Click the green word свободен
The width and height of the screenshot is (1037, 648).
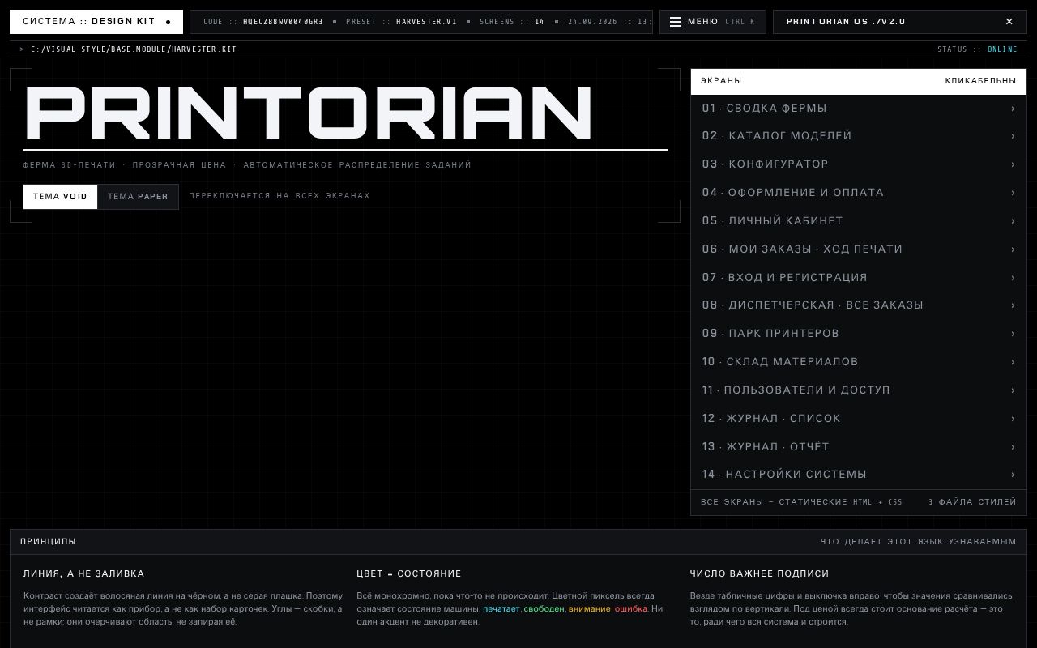(x=544, y=609)
